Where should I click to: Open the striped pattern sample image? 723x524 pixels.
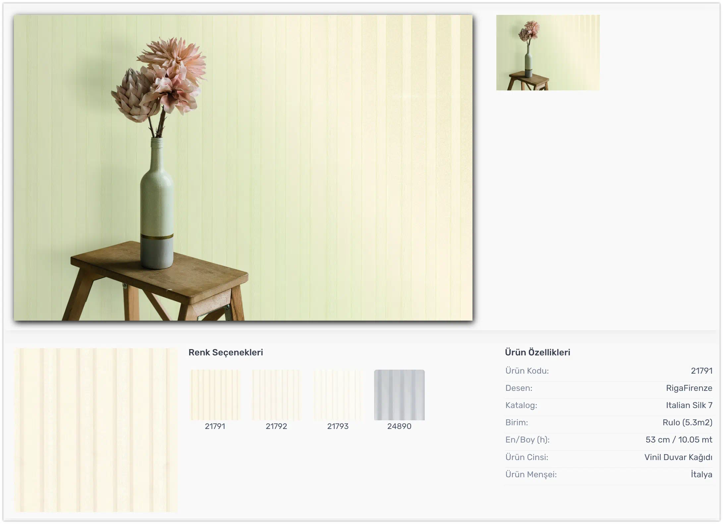96,430
